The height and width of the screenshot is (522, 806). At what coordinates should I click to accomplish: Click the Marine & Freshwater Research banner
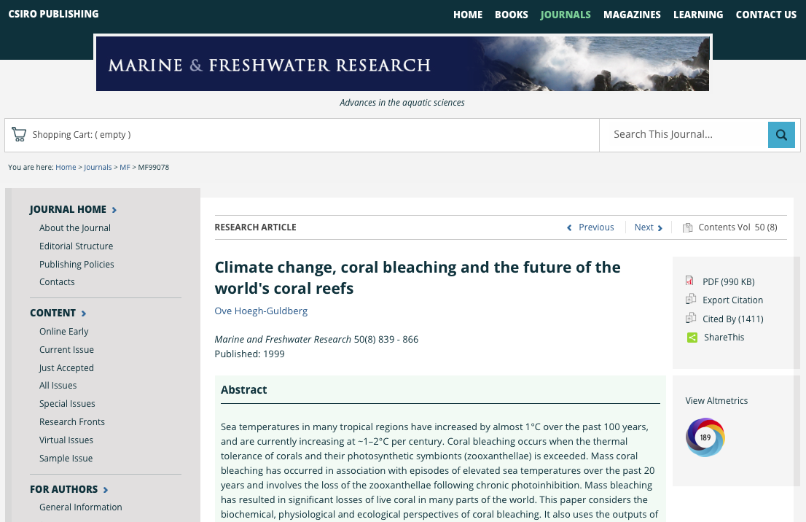tap(402, 63)
